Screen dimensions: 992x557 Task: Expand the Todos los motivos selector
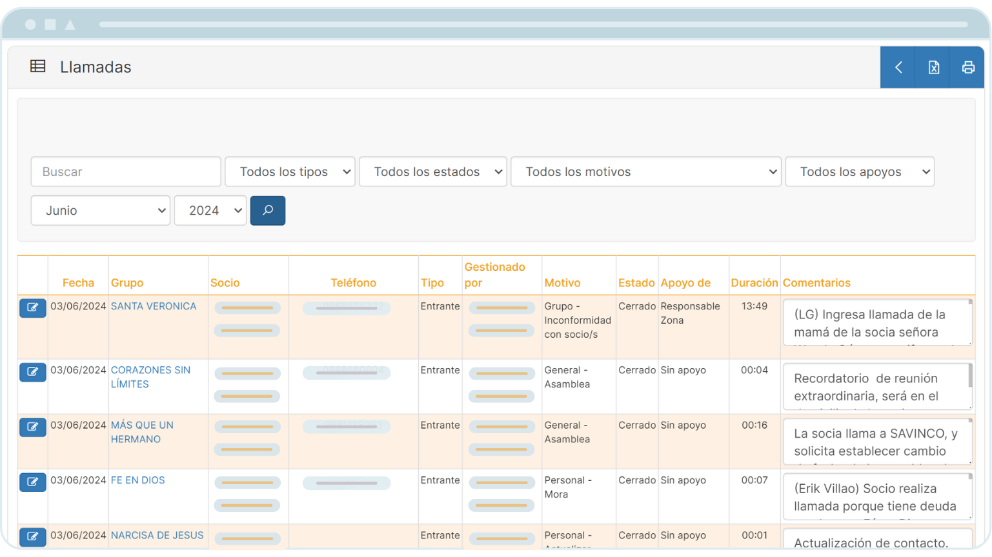pos(645,171)
